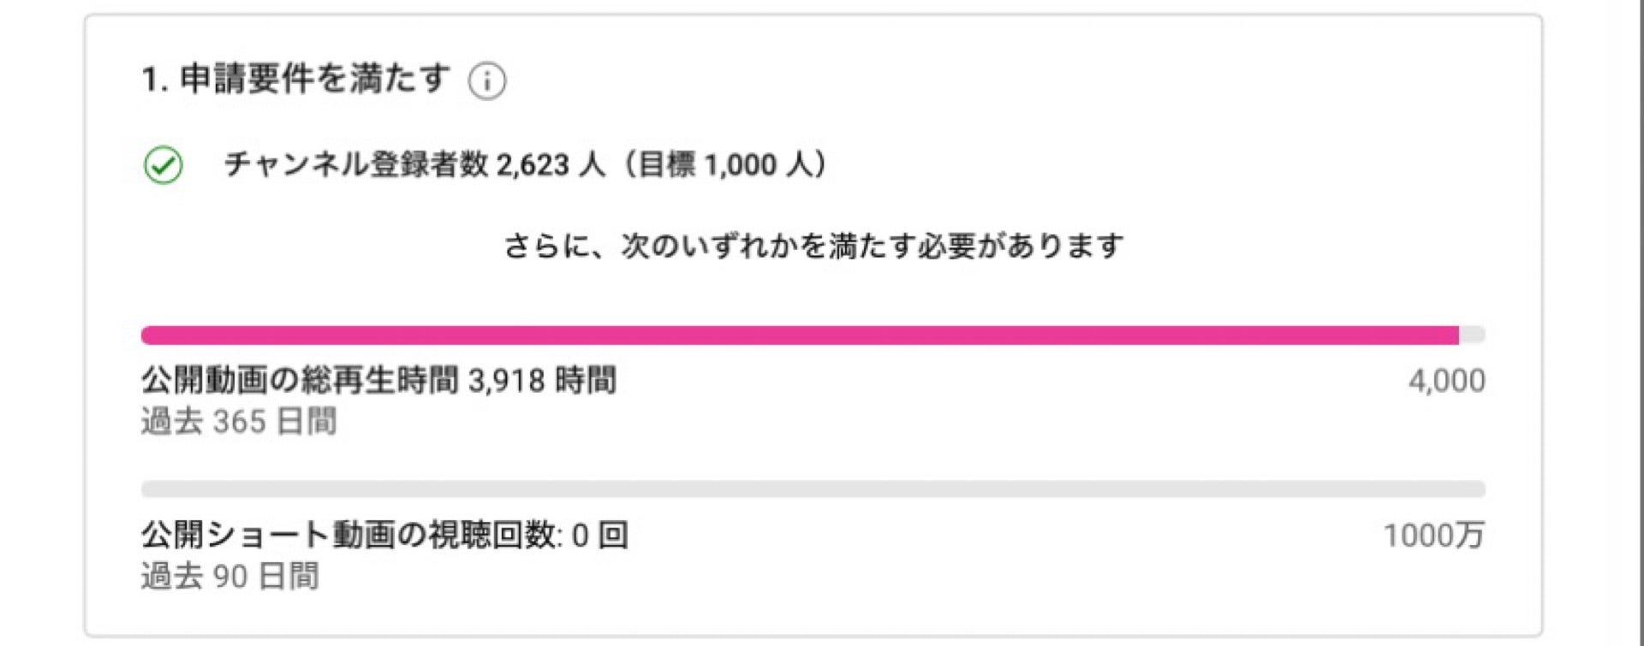Click the 3,918 時間 value
Viewport: 1644px width, 646px height.
point(542,381)
